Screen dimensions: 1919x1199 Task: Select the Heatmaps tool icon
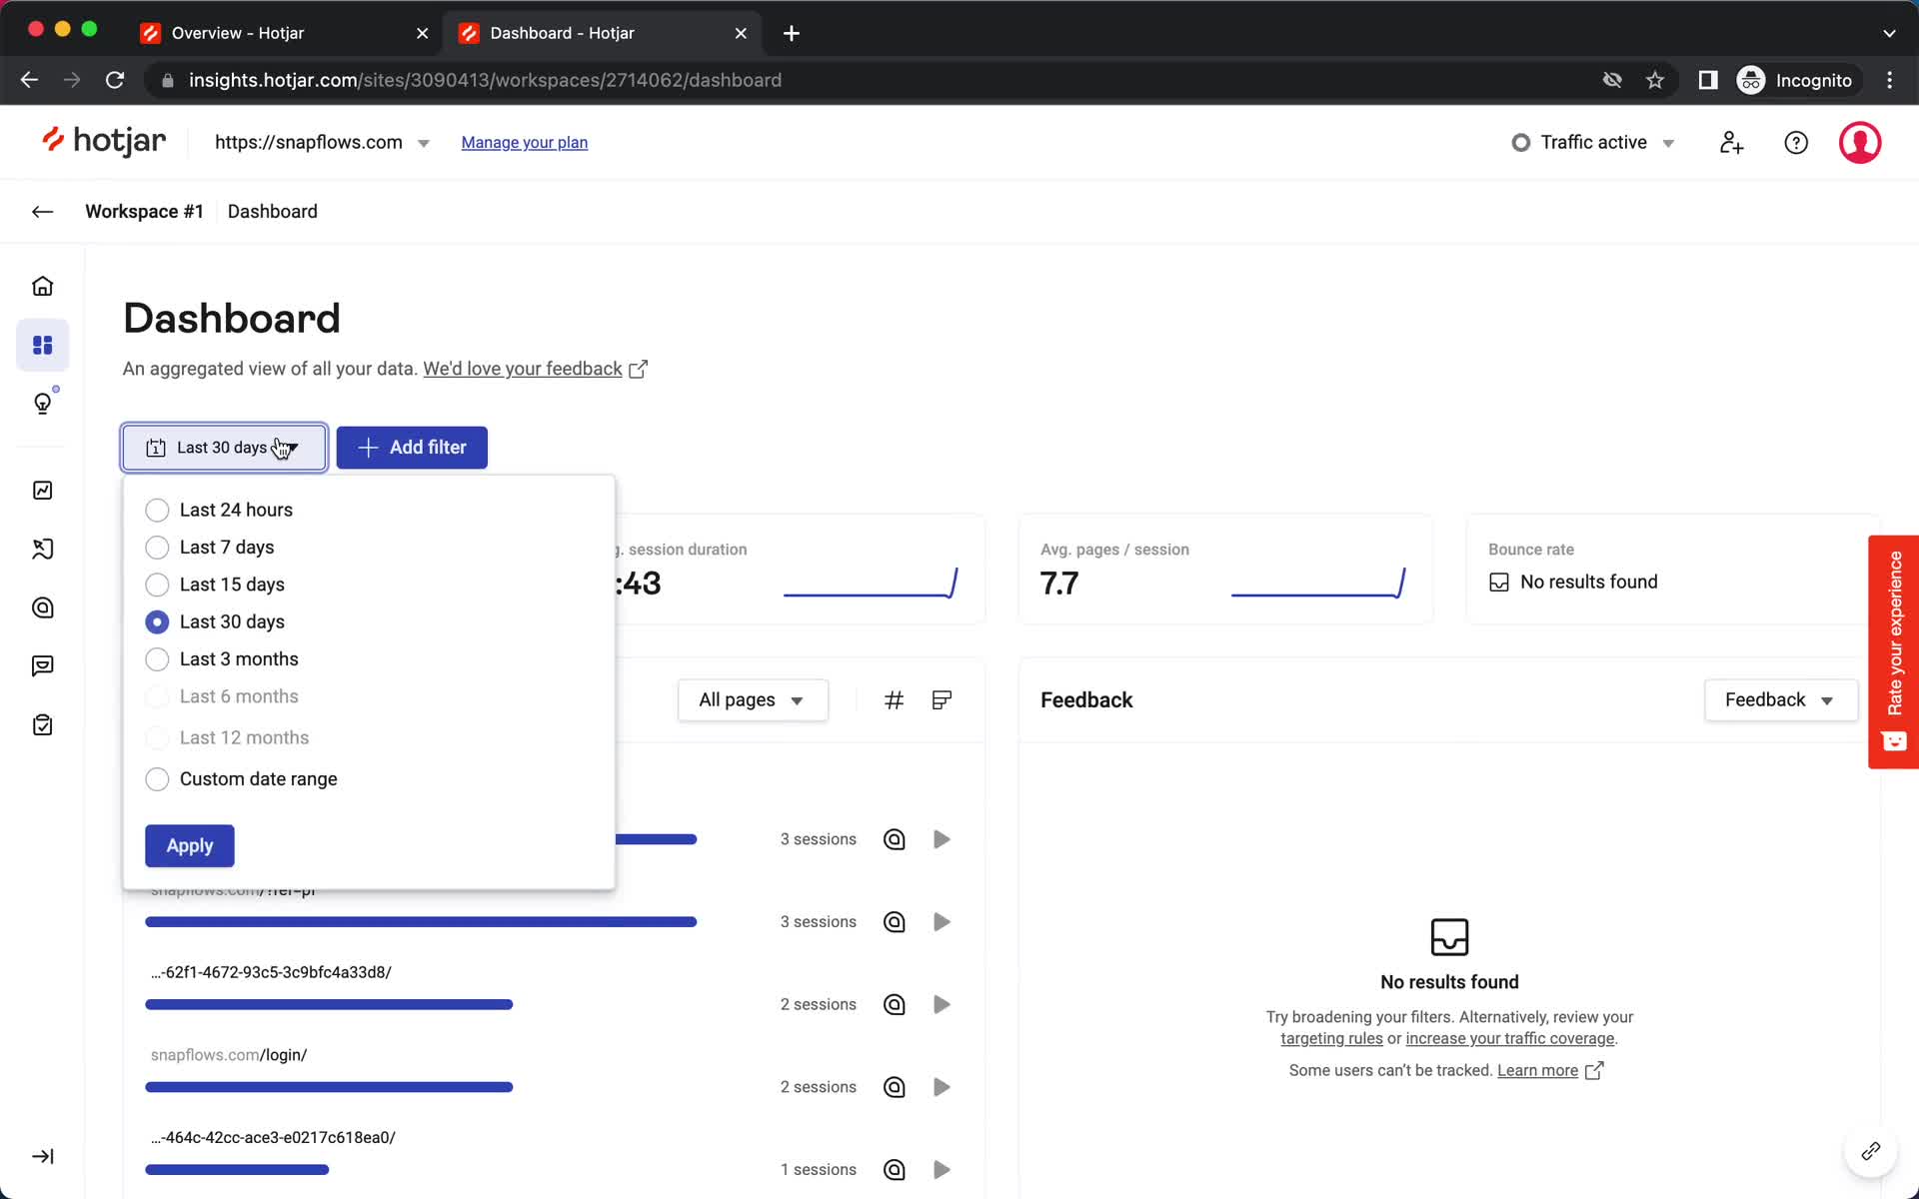click(x=43, y=607)
